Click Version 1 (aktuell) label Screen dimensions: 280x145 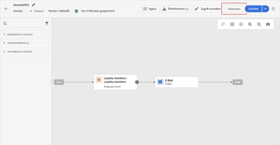59,11
